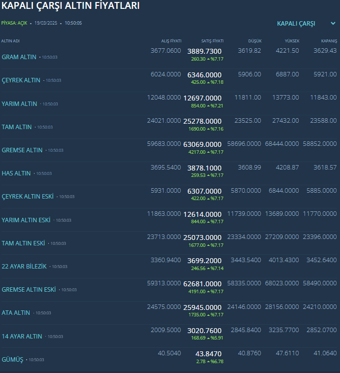Screen dimensions: 340x373
Task: Click Has Altın low value 3608.99
Action: [250, 168]
